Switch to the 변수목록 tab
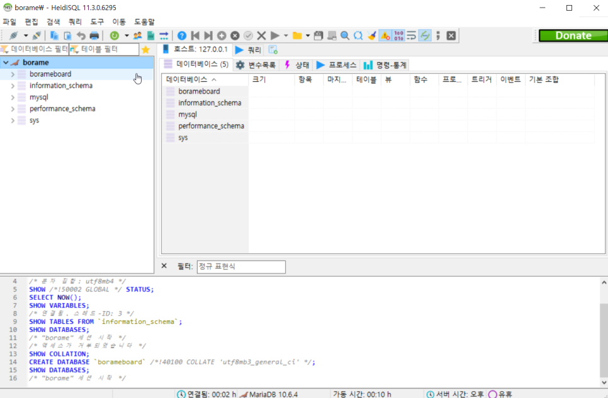The image size is (608, 398). [256, 65]
